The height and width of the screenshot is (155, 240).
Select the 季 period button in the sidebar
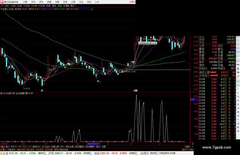(238, 127)
